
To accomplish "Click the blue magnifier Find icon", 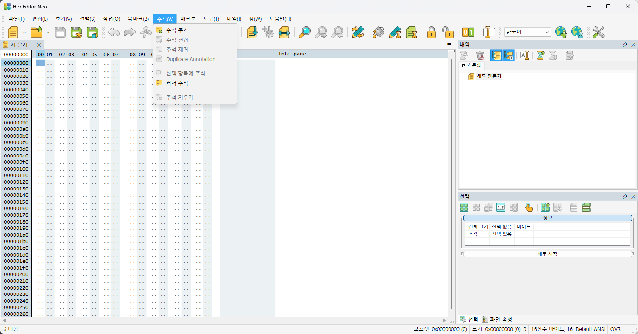I will click(x=305, y=32).
